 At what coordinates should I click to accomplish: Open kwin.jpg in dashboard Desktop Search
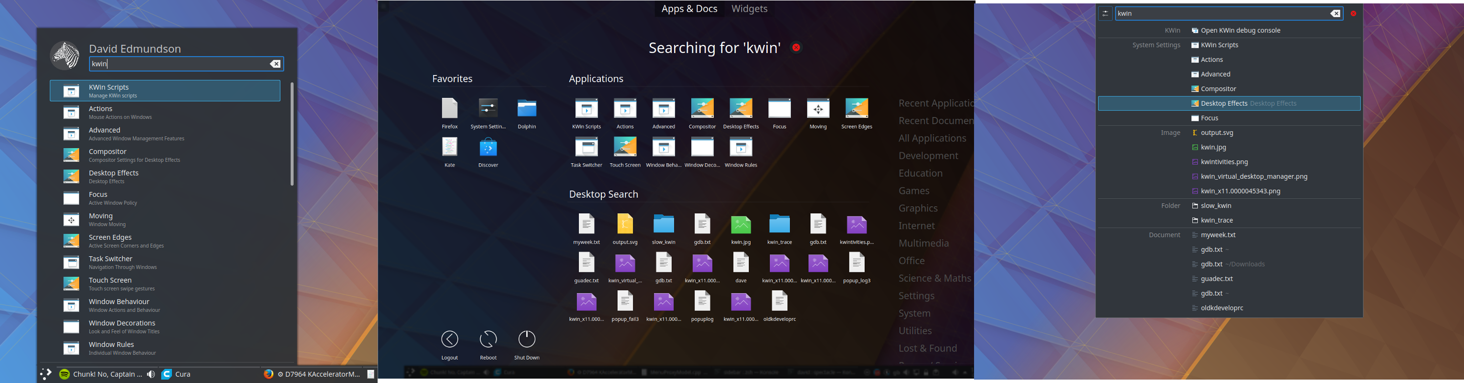(x=741, y=229)
